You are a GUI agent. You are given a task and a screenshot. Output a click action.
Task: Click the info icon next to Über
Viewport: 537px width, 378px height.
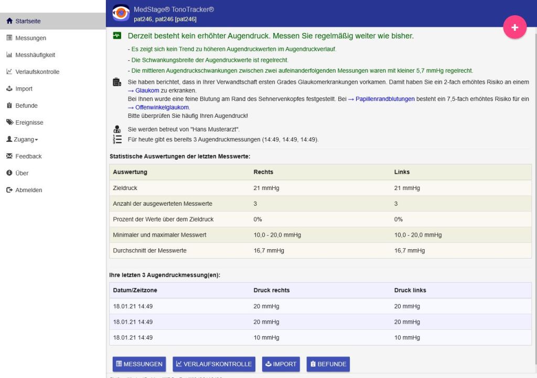click(x=9, y=173)
